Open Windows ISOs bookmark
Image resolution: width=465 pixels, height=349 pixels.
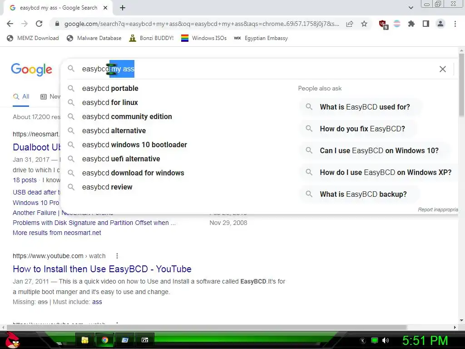[x=204, y=38]
